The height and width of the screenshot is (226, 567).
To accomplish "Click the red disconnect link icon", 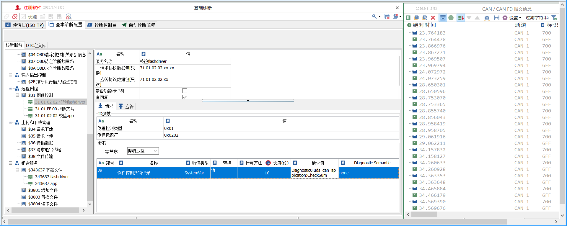I will pos(15,17).
